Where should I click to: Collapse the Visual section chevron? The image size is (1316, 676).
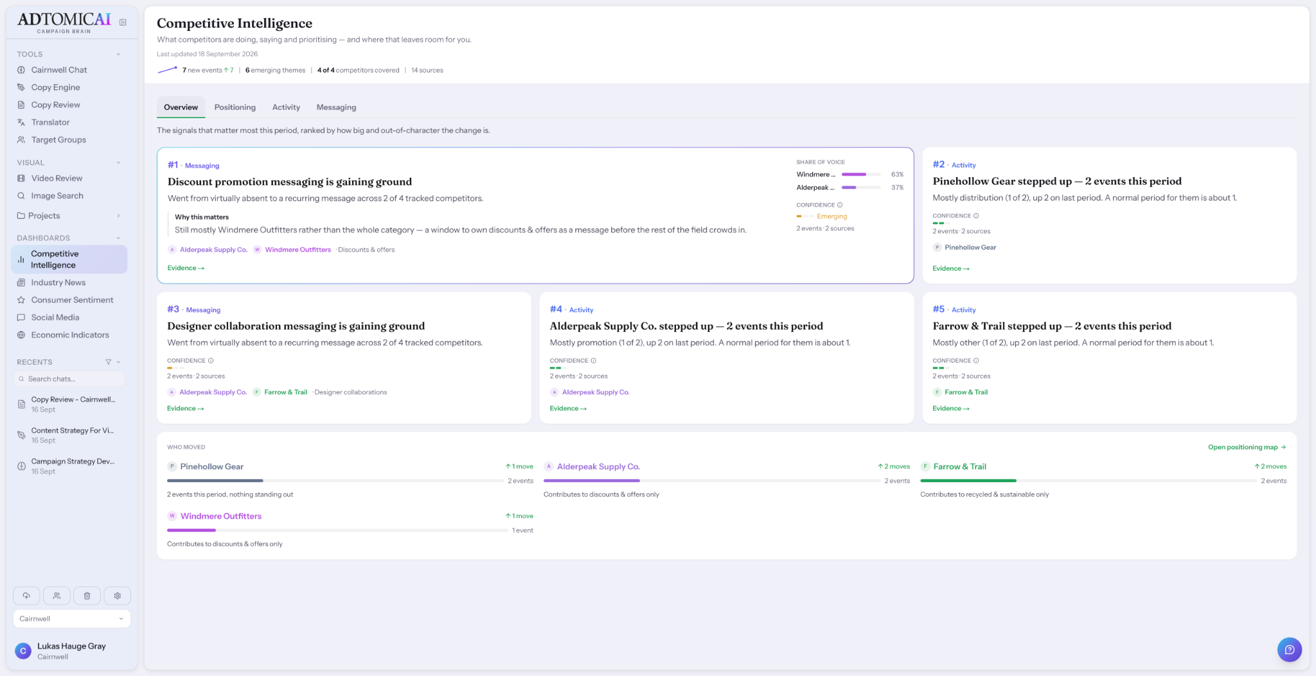pos(118,162)
